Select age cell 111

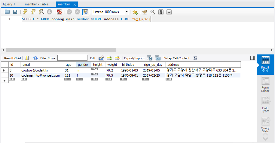(70, 75)
